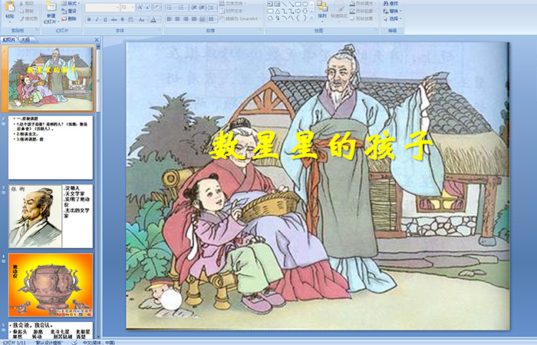537x345 pixels.
Task: Toggle Align Right paragraph button
Action: click(x=186, y=19)
